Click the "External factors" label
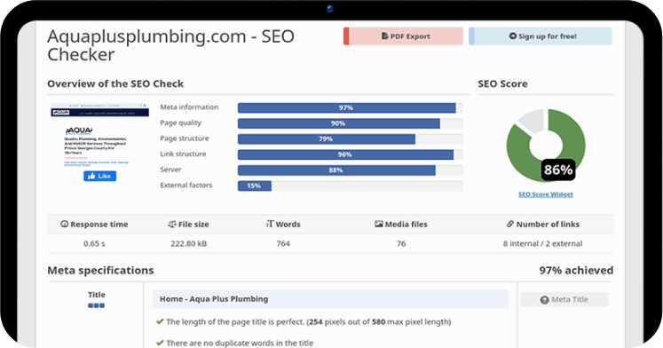This screenshot has height=348, width=663. click(x=186, y=186)
